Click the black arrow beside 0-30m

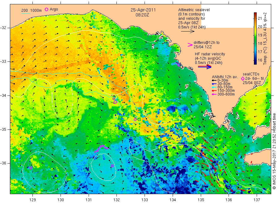tap(214, 80)
